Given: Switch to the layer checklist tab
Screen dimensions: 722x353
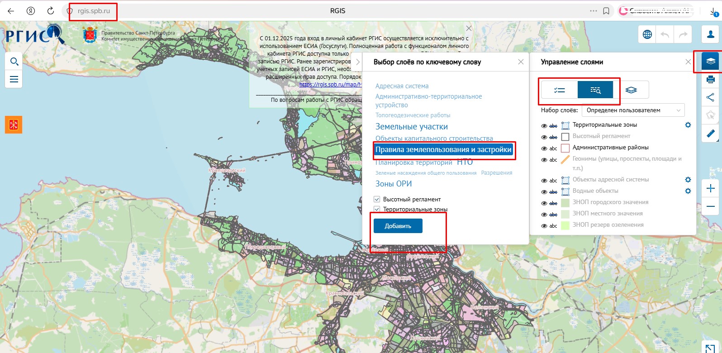Looking at the screenshot, I should [559, 90].
